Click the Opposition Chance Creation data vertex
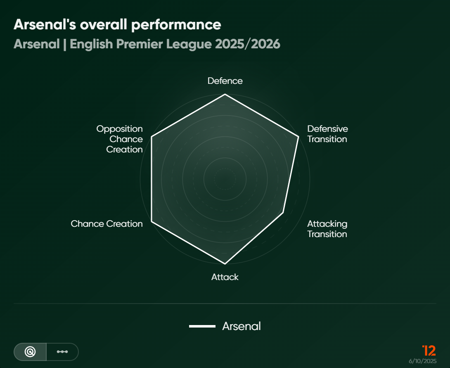This screenshot has height=368, width=450. pos(152,136)
